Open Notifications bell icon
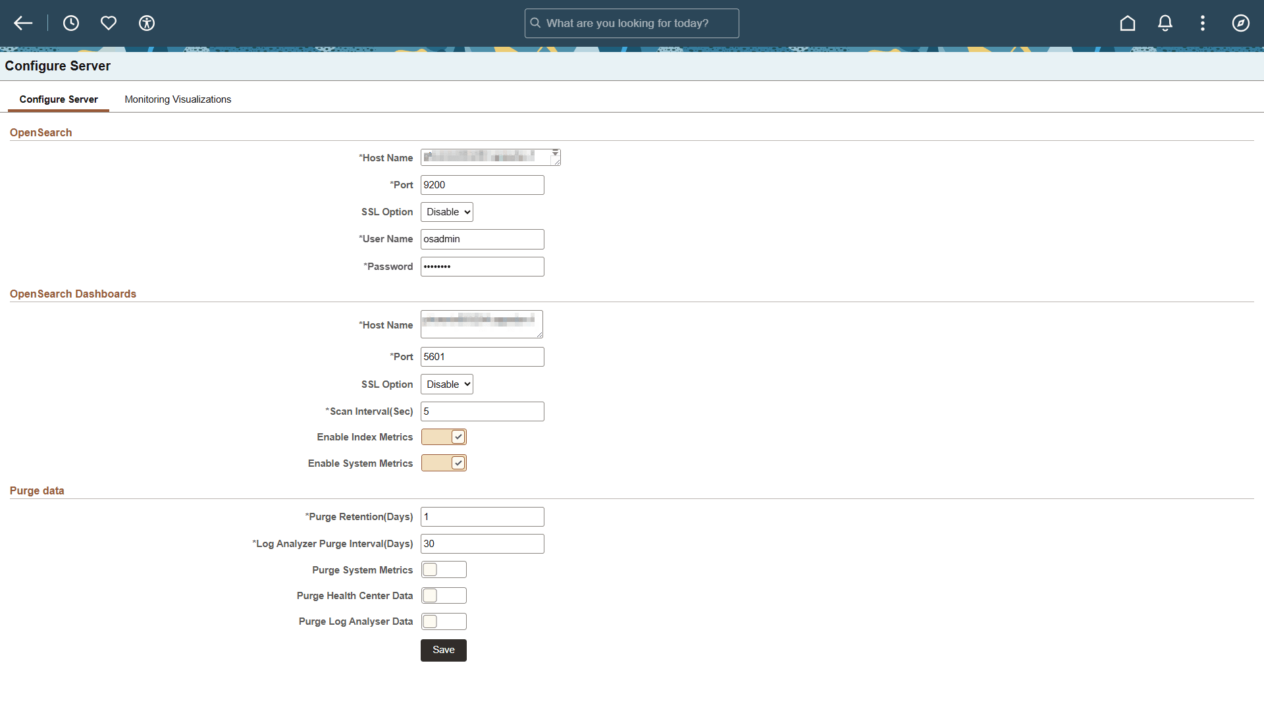The image size is (1264, 711). pos(1165,24)
